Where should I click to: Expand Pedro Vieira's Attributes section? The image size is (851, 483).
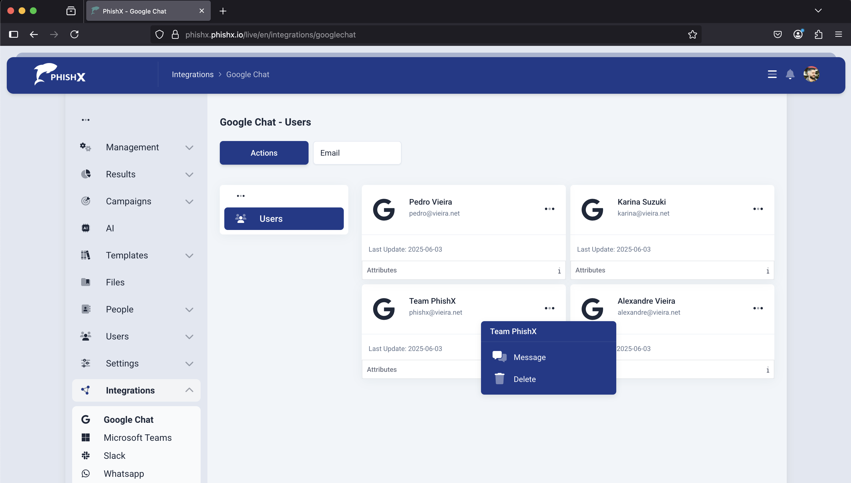464,270
